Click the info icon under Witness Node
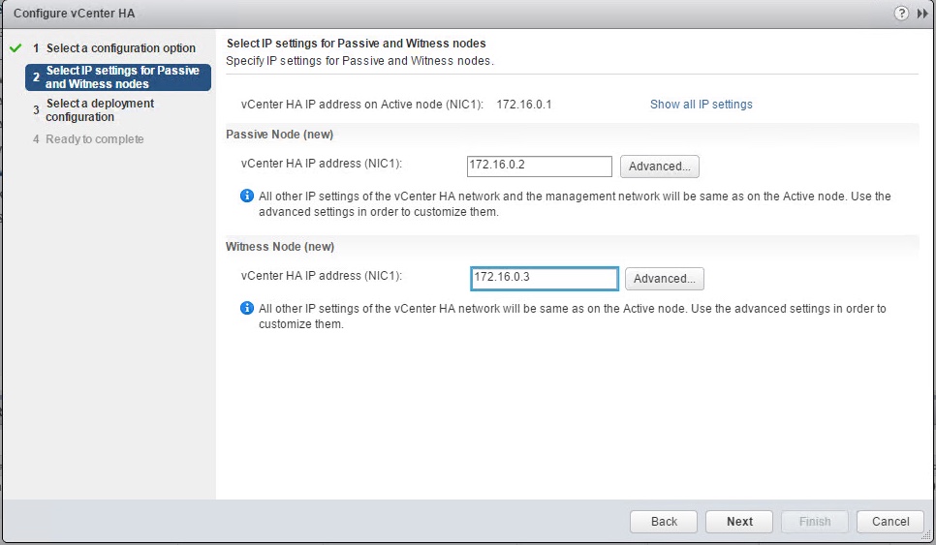Viewport: 936px width, 545px height. coord(246,309)
